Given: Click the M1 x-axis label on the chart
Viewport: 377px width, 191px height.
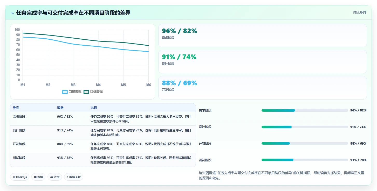Looking at the screenshot, I should point(23,85).
